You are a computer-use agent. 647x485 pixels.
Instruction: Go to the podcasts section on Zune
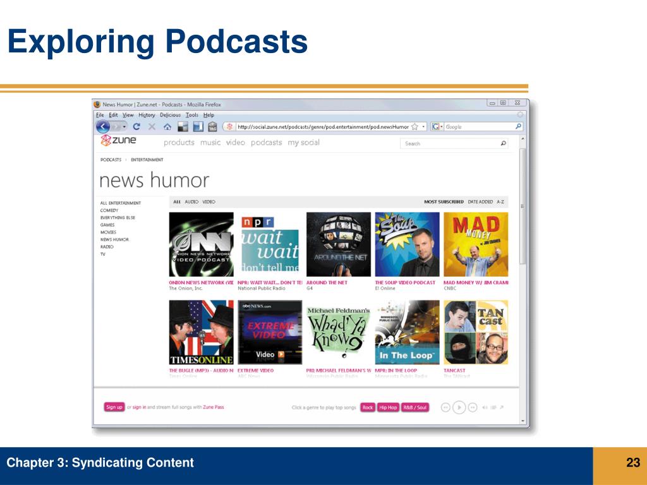(x=267, y=143)
